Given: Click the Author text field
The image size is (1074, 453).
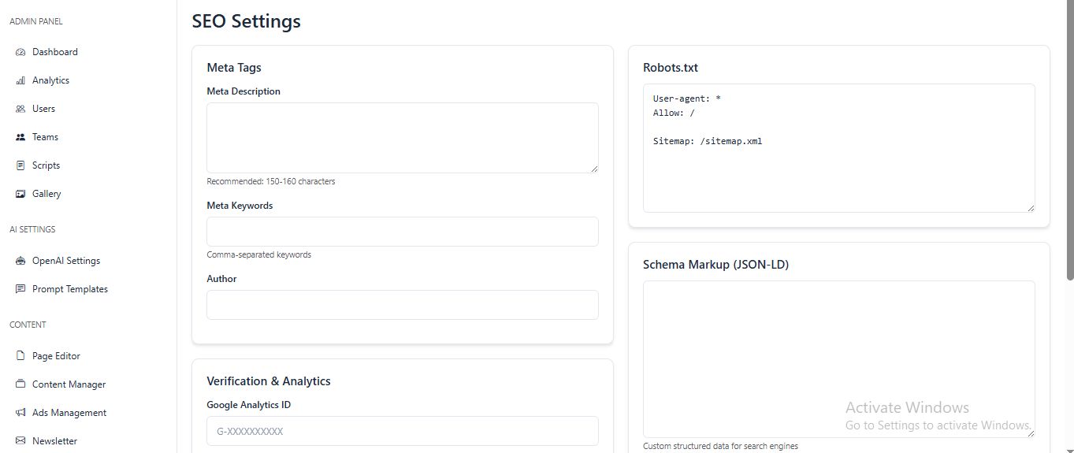Looking at the screenshot, I should [x=402, y=305].
